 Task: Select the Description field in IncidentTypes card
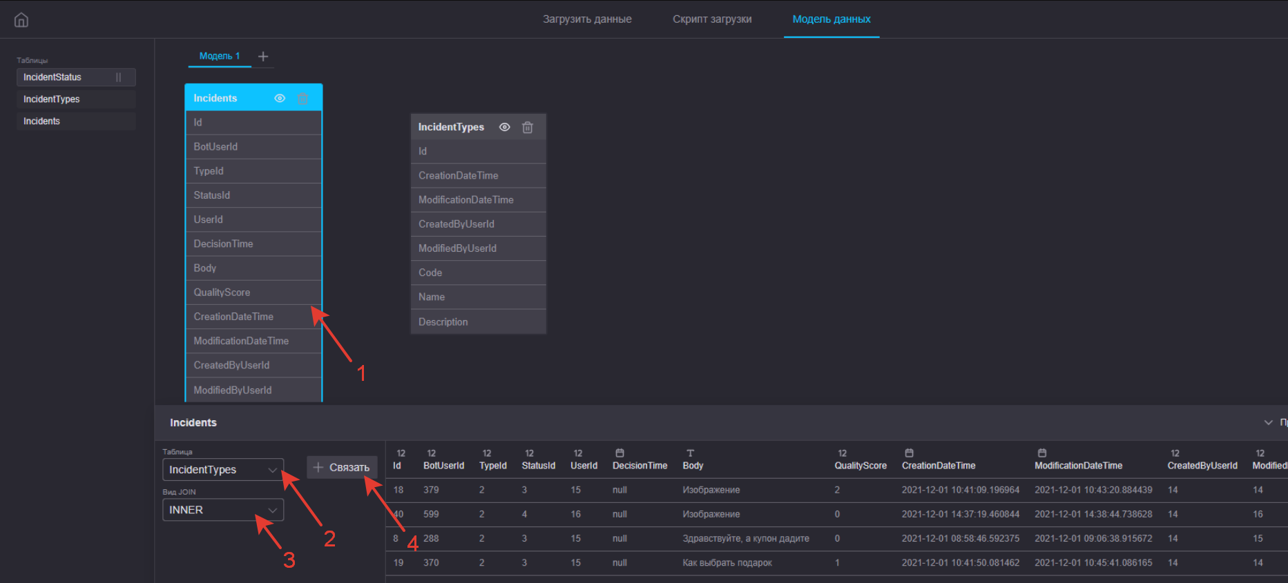point(479,322)
